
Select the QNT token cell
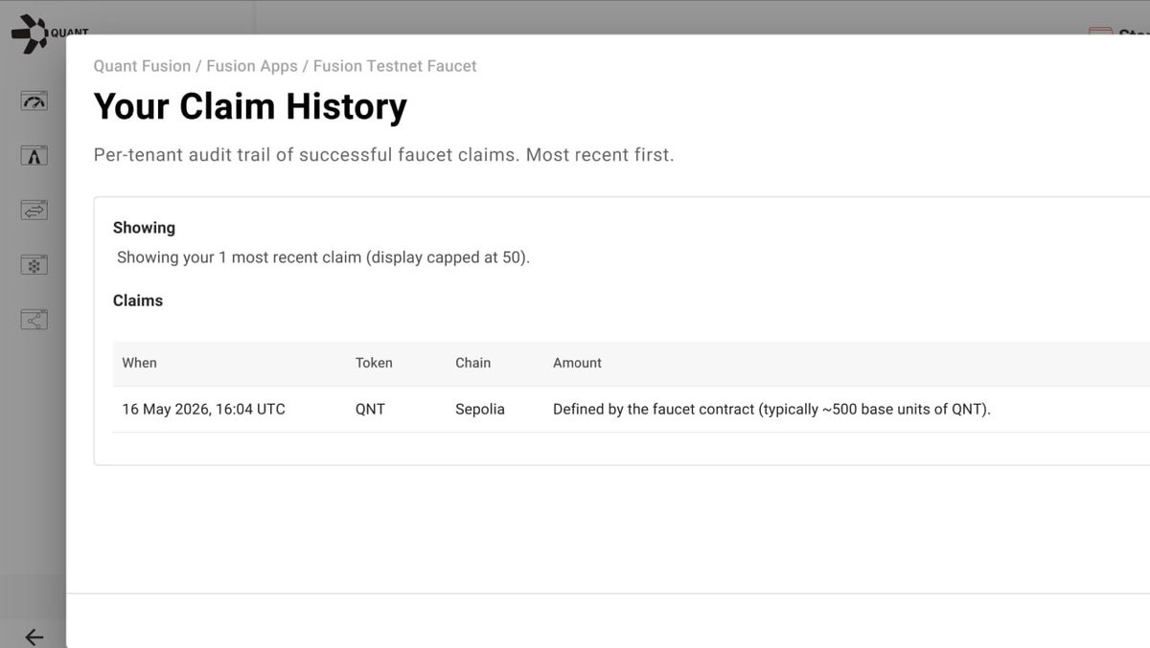pyautogui.click(x=370, y=409)
